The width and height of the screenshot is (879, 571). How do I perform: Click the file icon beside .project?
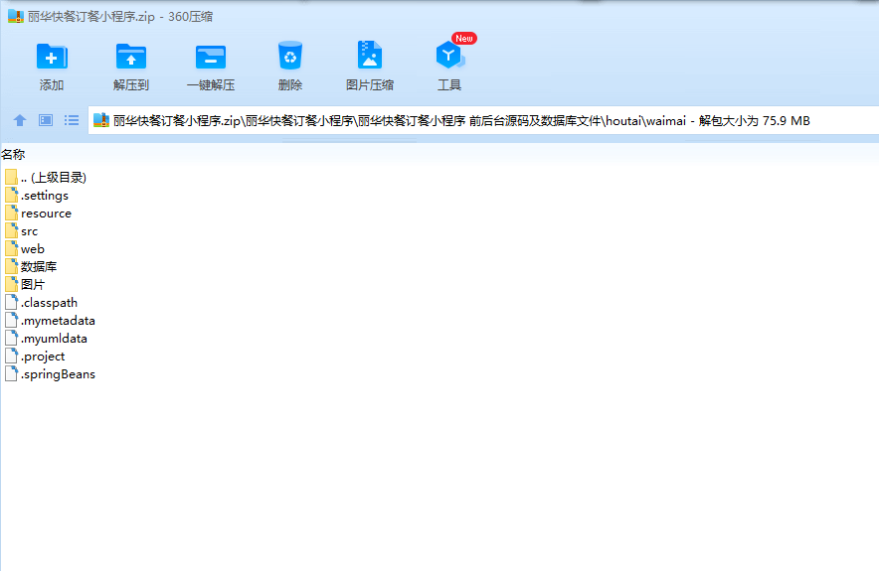coord(11,357)
